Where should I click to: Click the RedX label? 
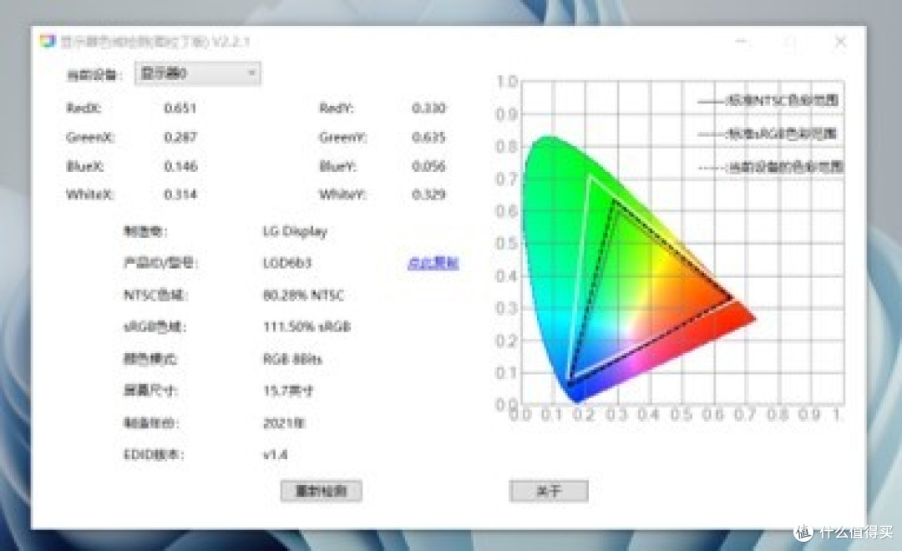[x=84, y=109]
